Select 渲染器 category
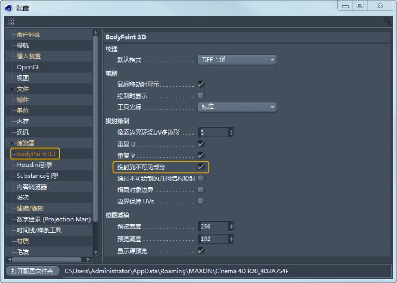Viewport: 397px width, 283px height. click(26, 143)
